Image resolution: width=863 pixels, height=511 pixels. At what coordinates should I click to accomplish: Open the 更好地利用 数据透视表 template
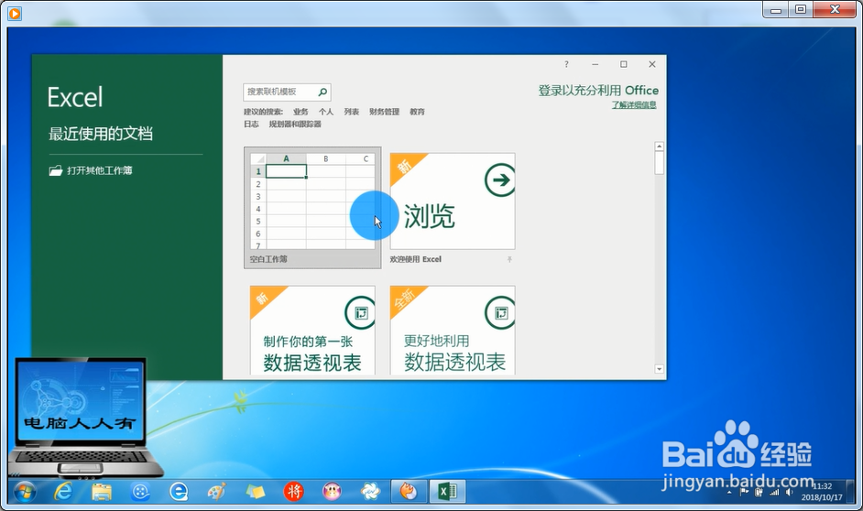(x=453, y=330)
